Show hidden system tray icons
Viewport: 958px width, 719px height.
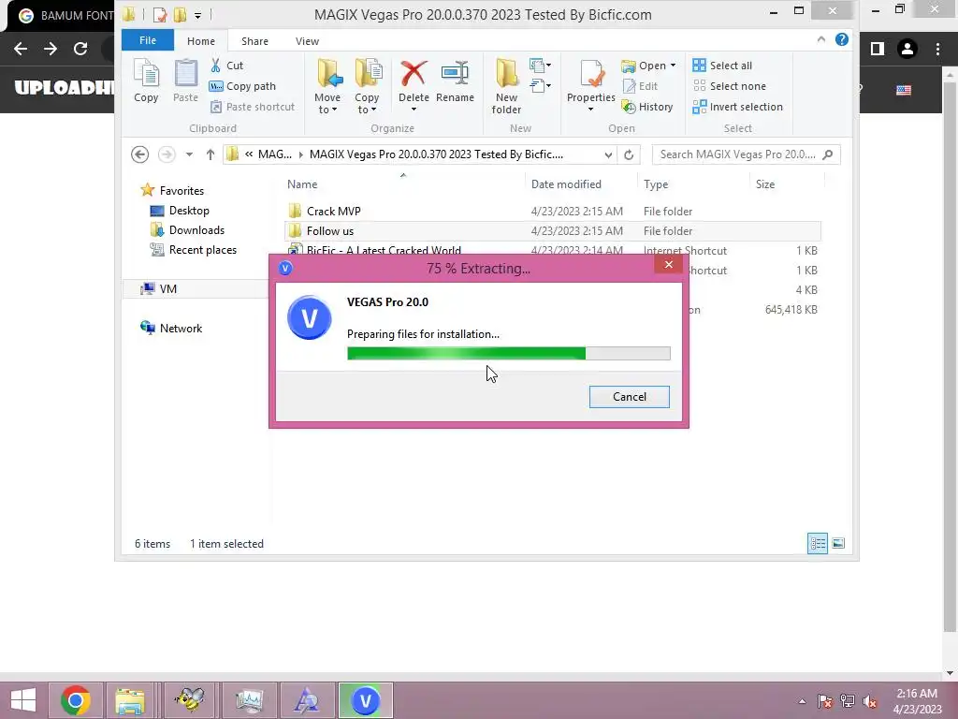point(802,701)
